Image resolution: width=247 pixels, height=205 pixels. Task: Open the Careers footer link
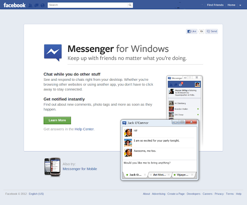[208, 194]
